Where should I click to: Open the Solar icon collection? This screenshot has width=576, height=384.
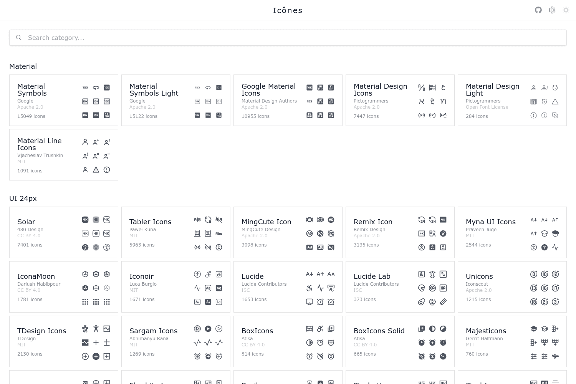tap(64, 232)
